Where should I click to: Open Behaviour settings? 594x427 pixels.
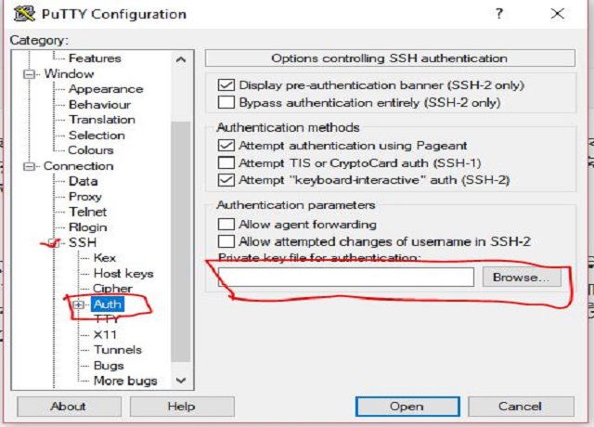[x=99, y=105]
